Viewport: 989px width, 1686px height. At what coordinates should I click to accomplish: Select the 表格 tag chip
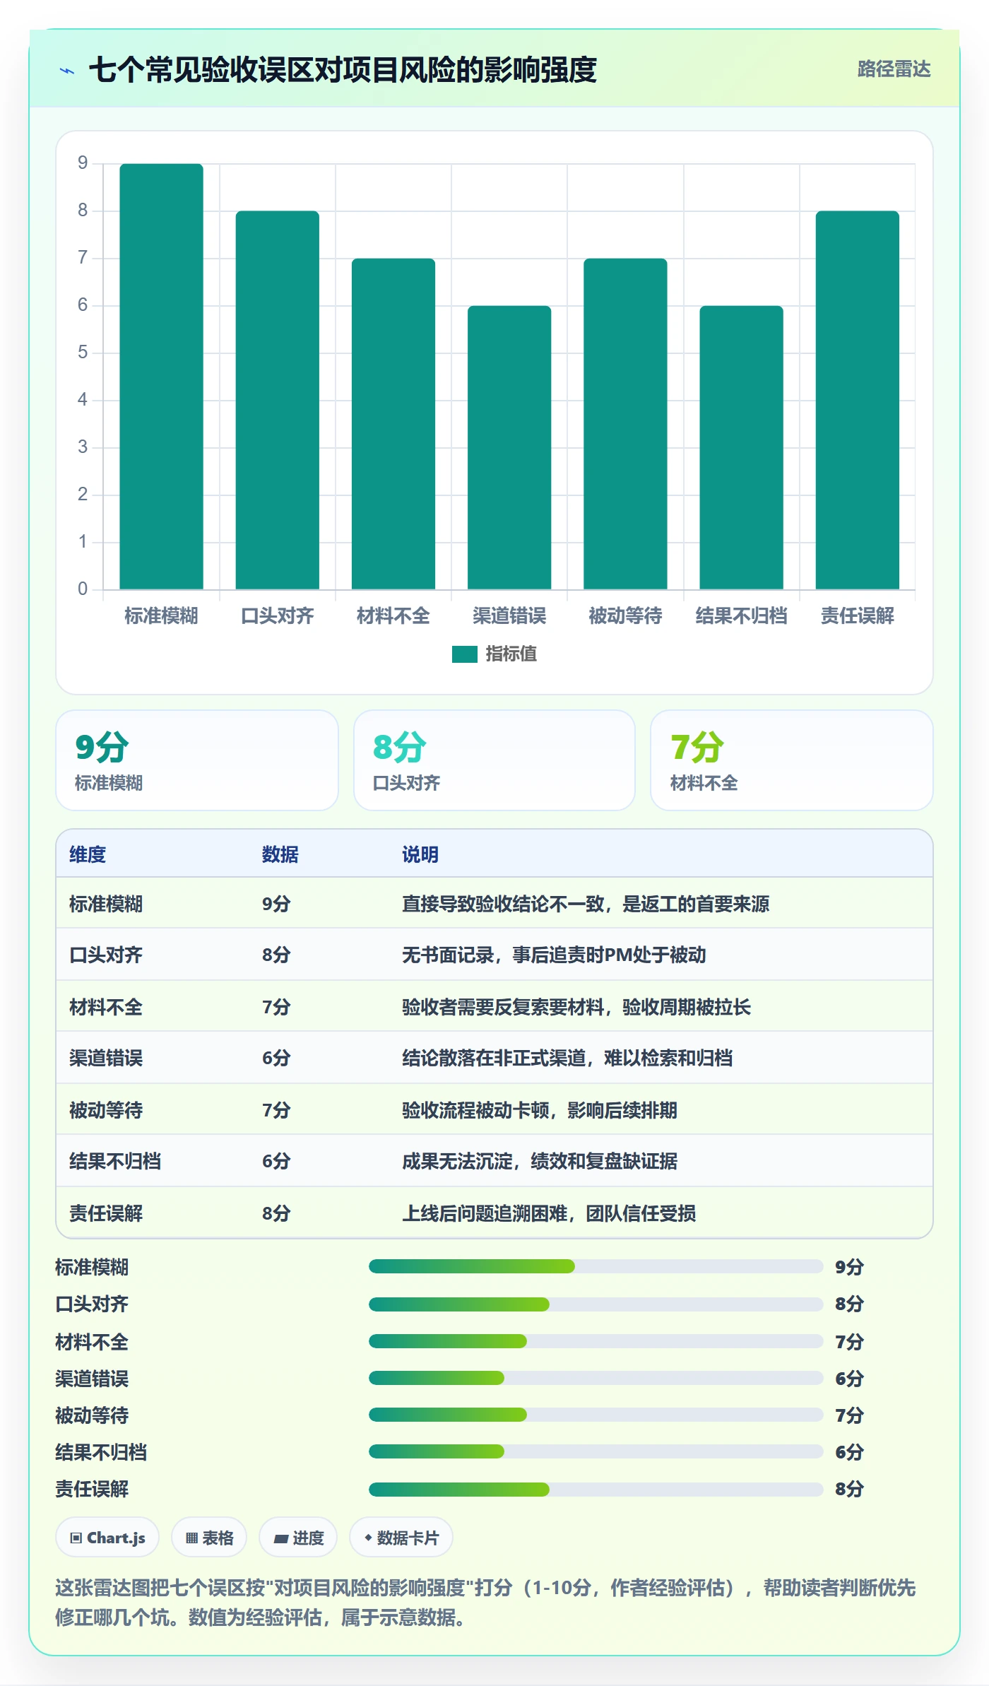209,1538
